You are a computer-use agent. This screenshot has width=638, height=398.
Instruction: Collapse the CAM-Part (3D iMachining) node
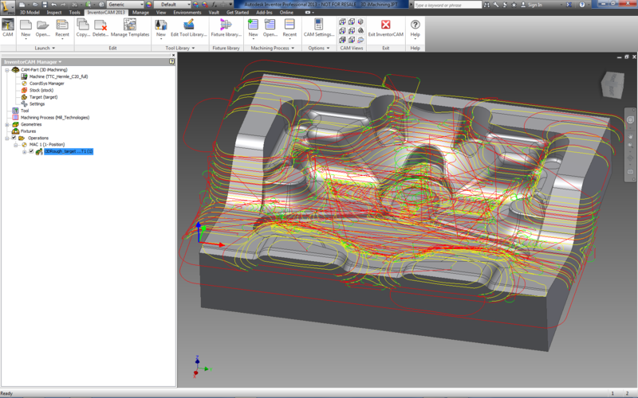[6, 70]
